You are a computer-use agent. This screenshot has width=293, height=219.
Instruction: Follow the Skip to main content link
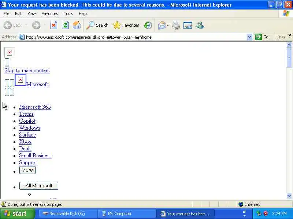(x=27, y=70)
